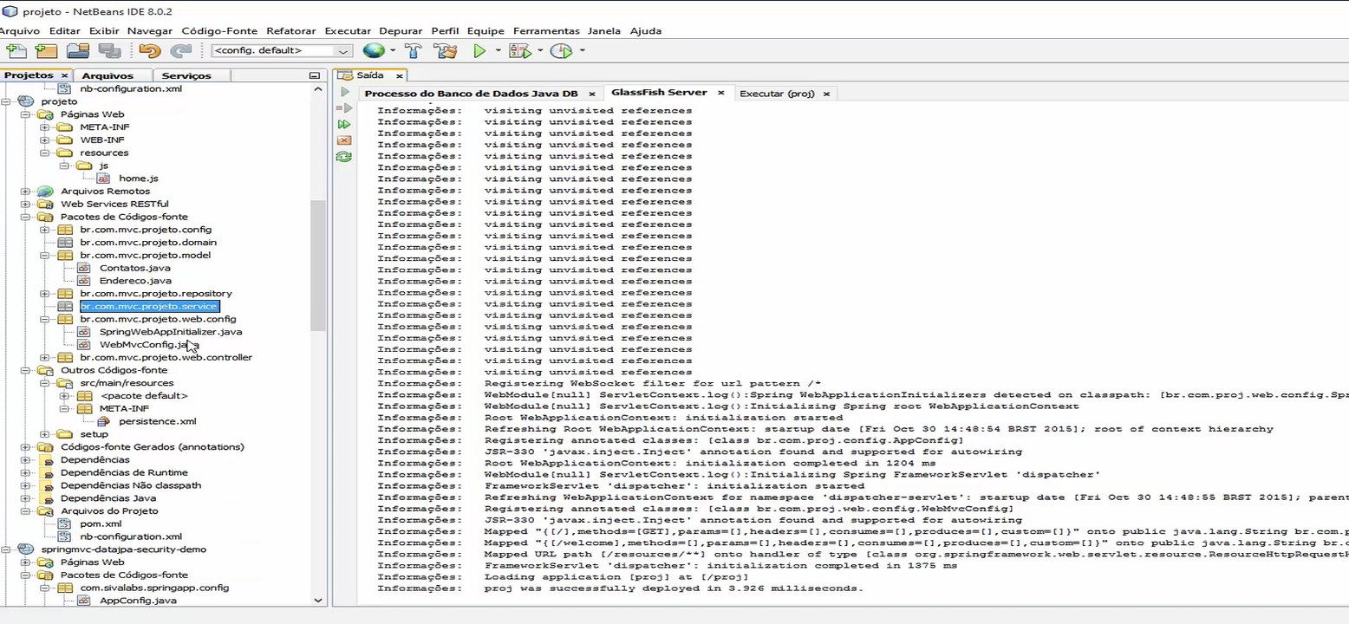1349x624 pixels.
Task: Select AppConfig.java in the springmvc demo project
Action: (x=139, y=601)
